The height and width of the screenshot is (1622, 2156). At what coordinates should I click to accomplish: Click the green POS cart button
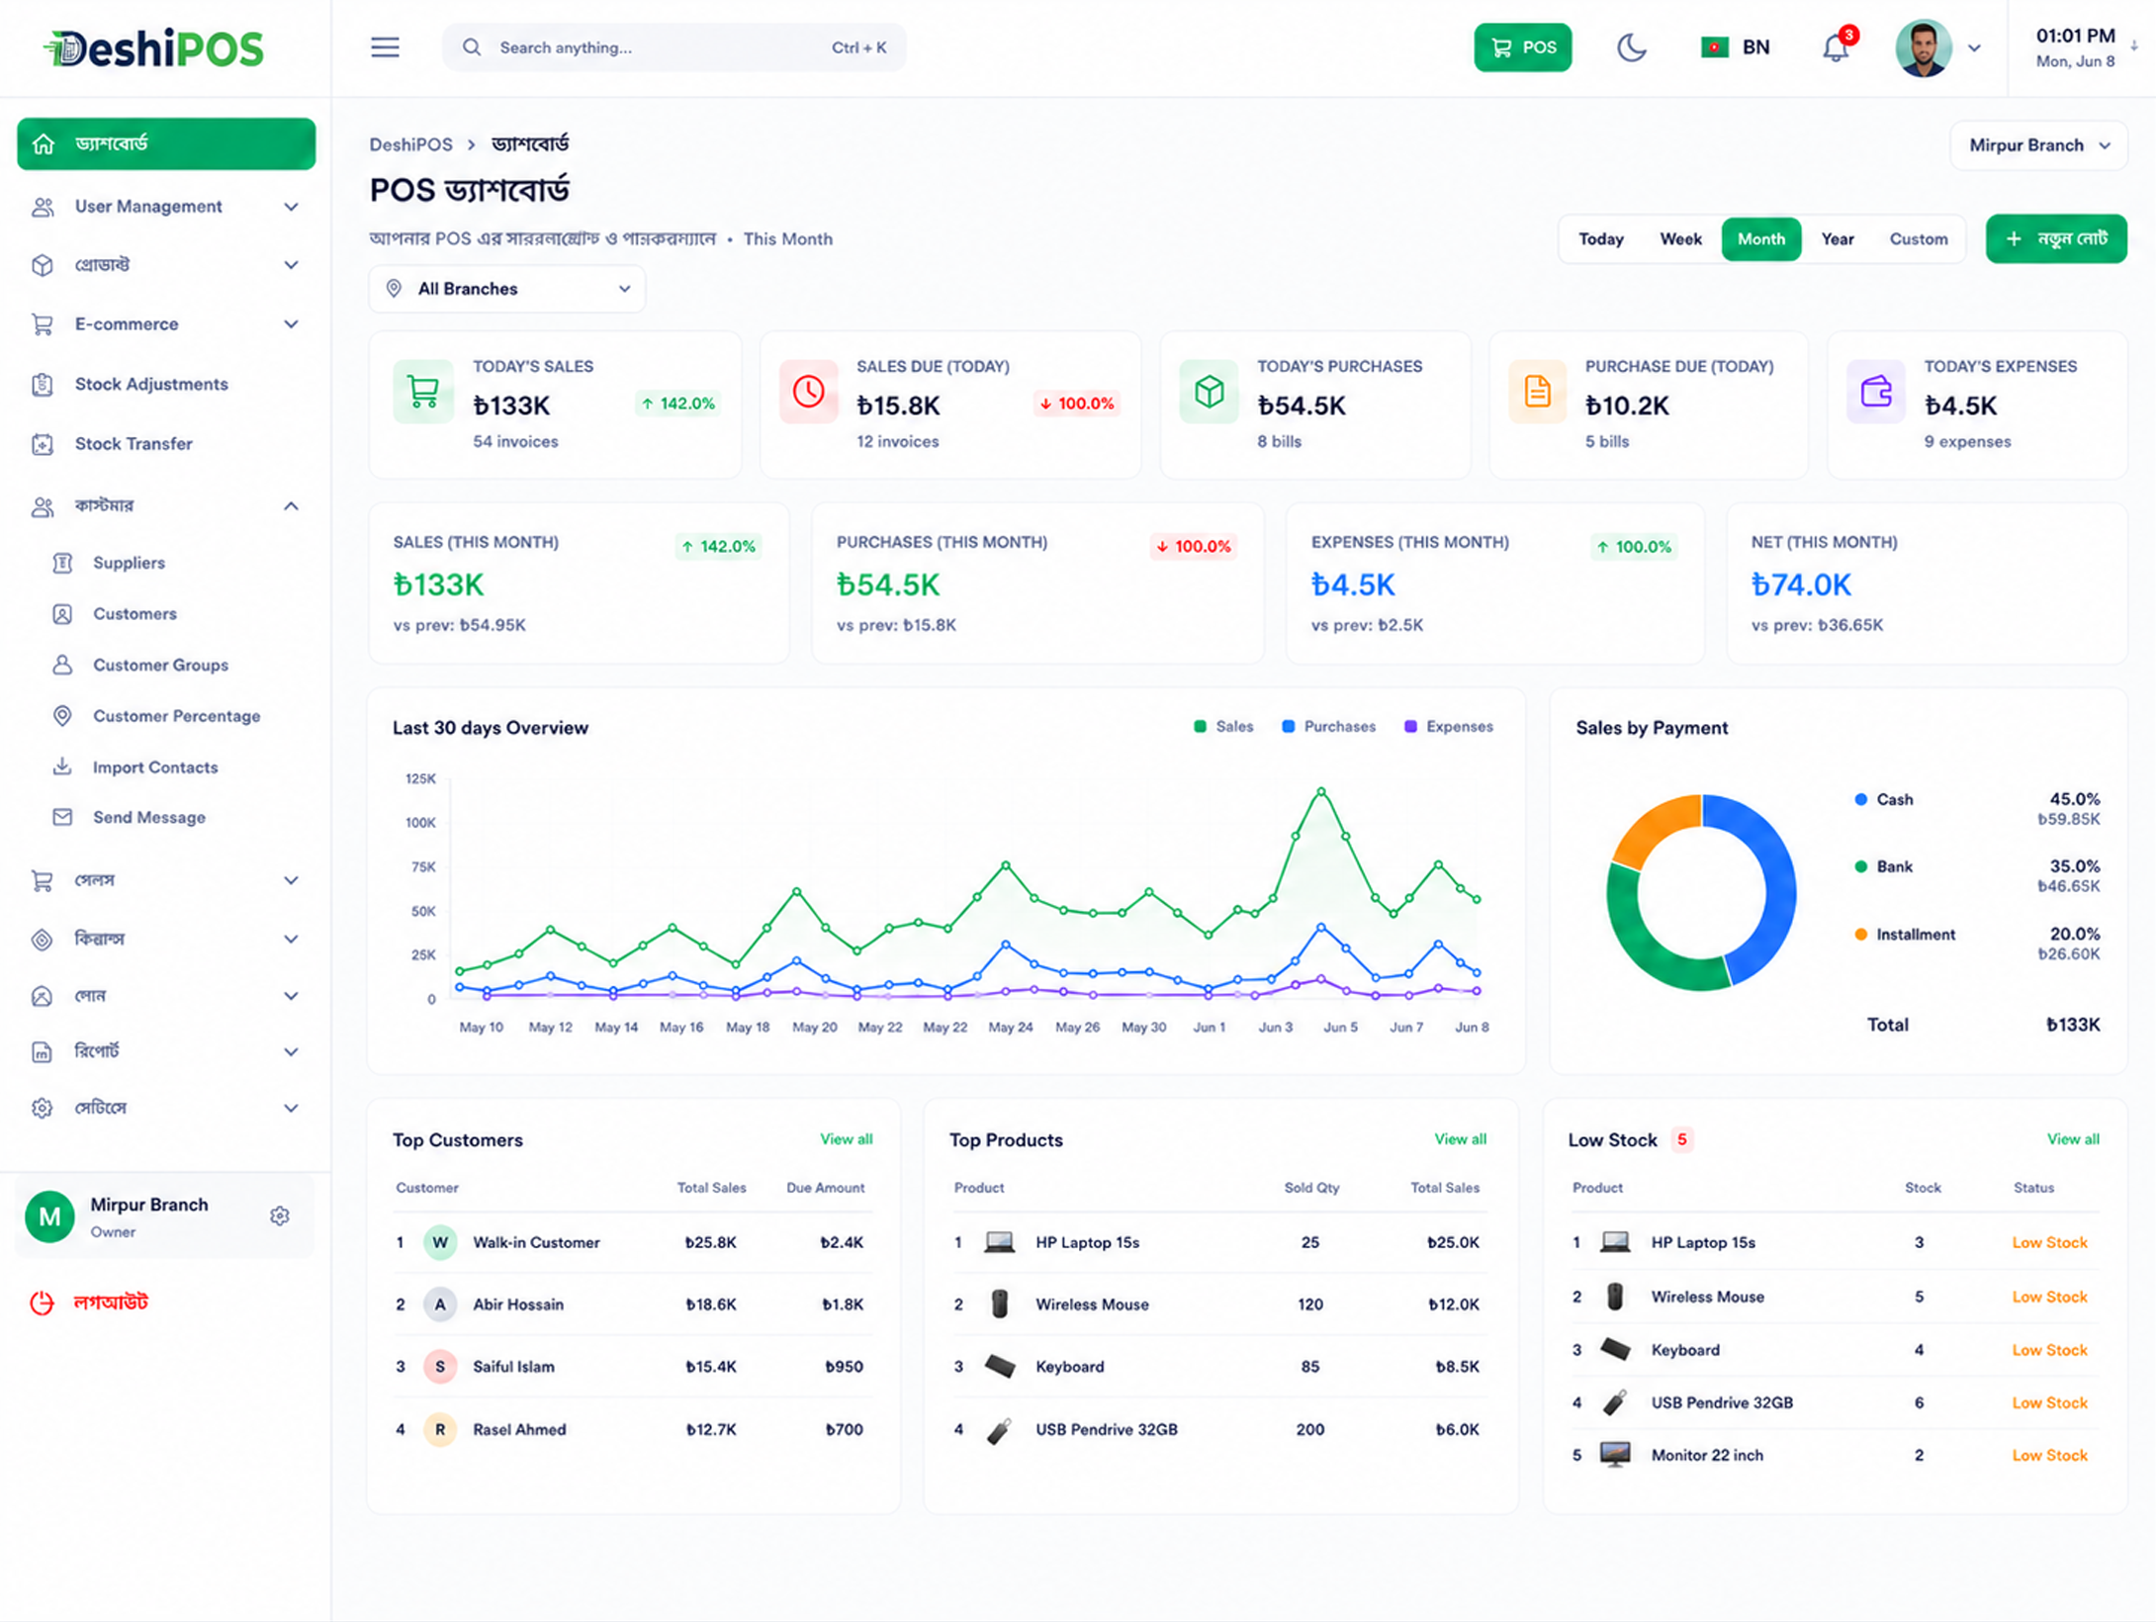pyautogui.click(x=1522, y=47)
